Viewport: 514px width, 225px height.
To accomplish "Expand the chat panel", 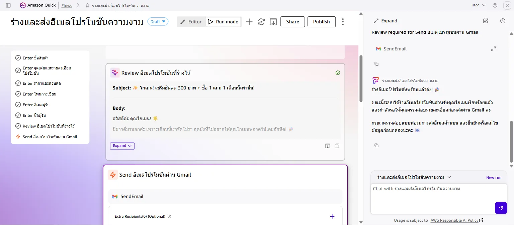I will 385,21.
